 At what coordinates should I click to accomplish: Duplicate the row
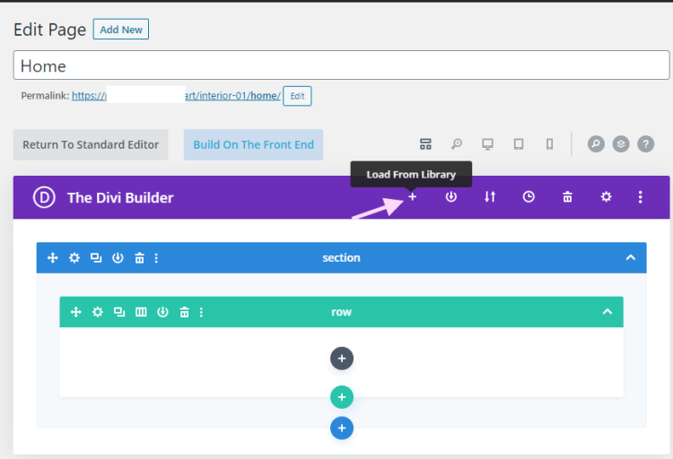tap(119, 312)
